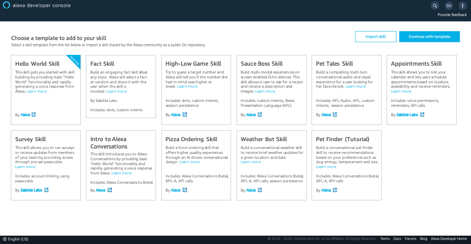Open Alexa Developer Home footer link
Viewport: 471px width, 244px height.
pos(449,239)
